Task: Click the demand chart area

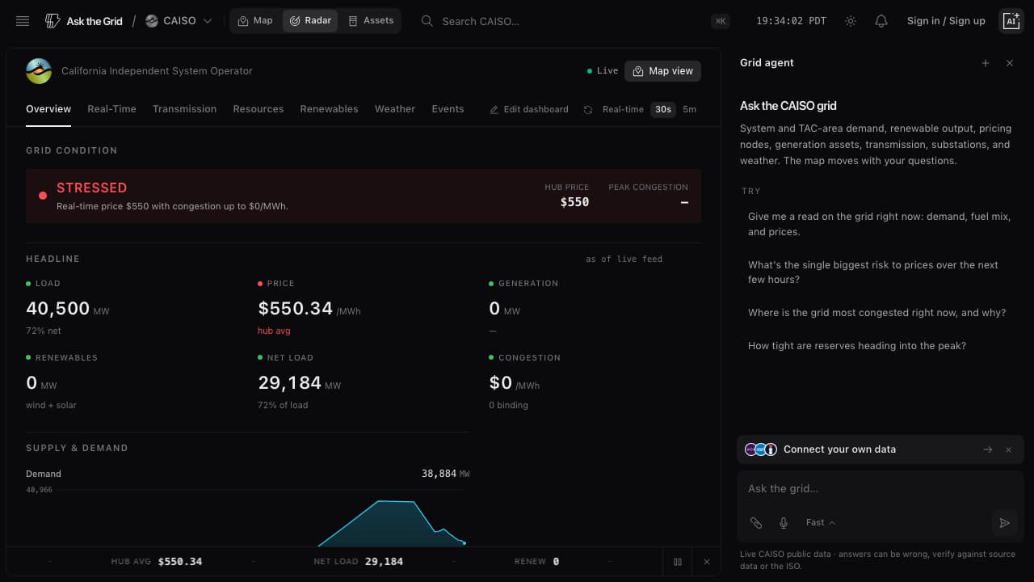Action: point(248,517)
